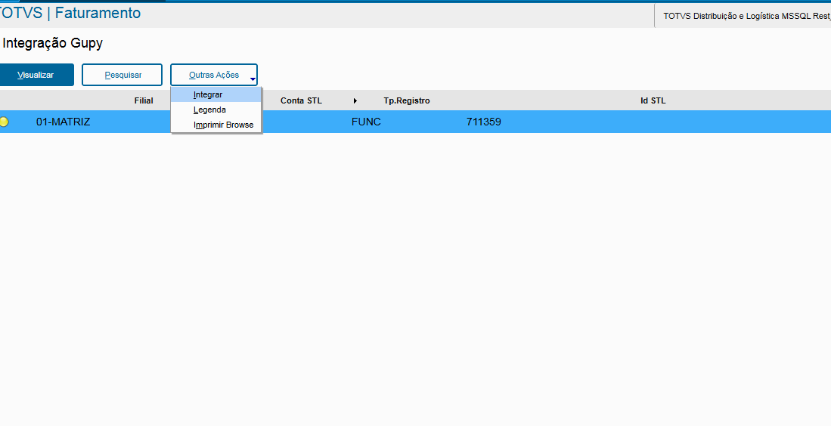Image resolution: width=831 pixels, height=426 pixels.
Task: Click the TOTVS | Faturamento module title
Action: click(x=70, y=14)
